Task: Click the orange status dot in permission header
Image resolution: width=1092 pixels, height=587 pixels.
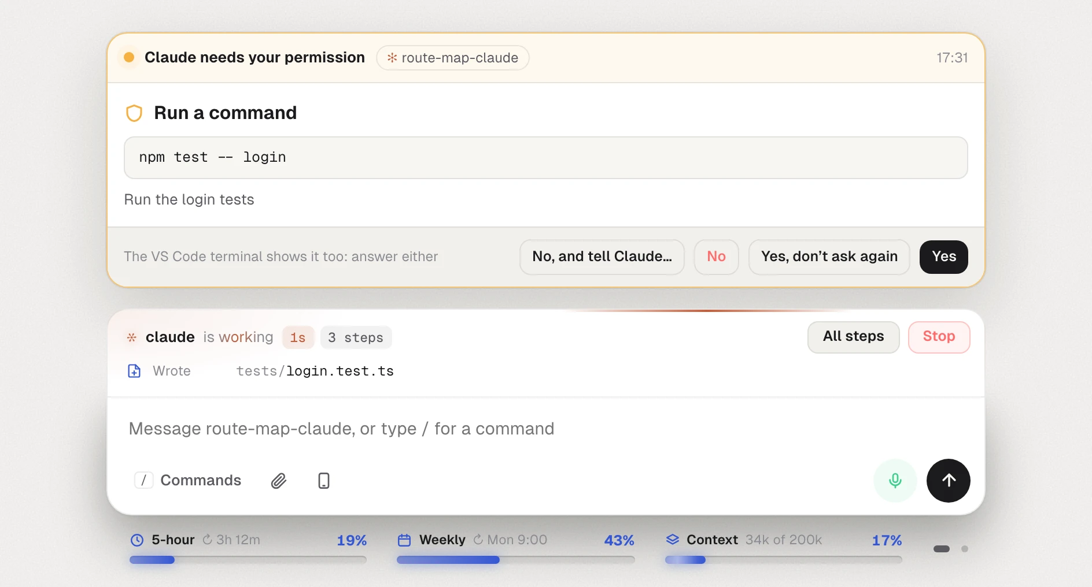Action: coord(129,57)
